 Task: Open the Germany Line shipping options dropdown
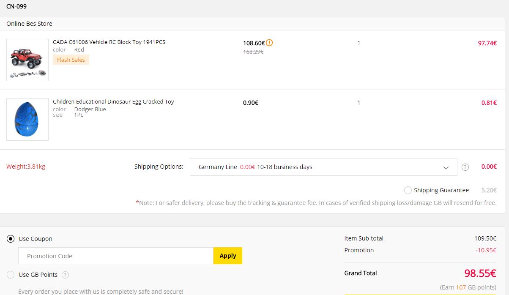[x=323, y=167]
